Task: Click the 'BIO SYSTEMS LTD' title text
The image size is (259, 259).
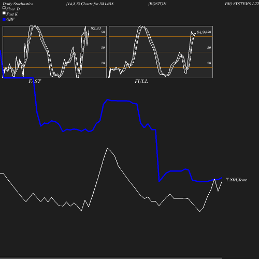Action: tap(242, 4)
